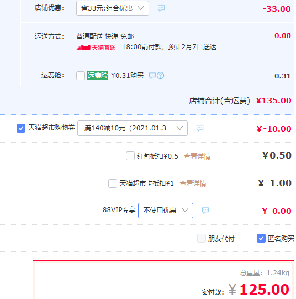The width and height of the screenshot is (296, 299).
Task: Open 查看详情 link for 红包抵扣
Action: pyautogui.click(x=197, y=156)
